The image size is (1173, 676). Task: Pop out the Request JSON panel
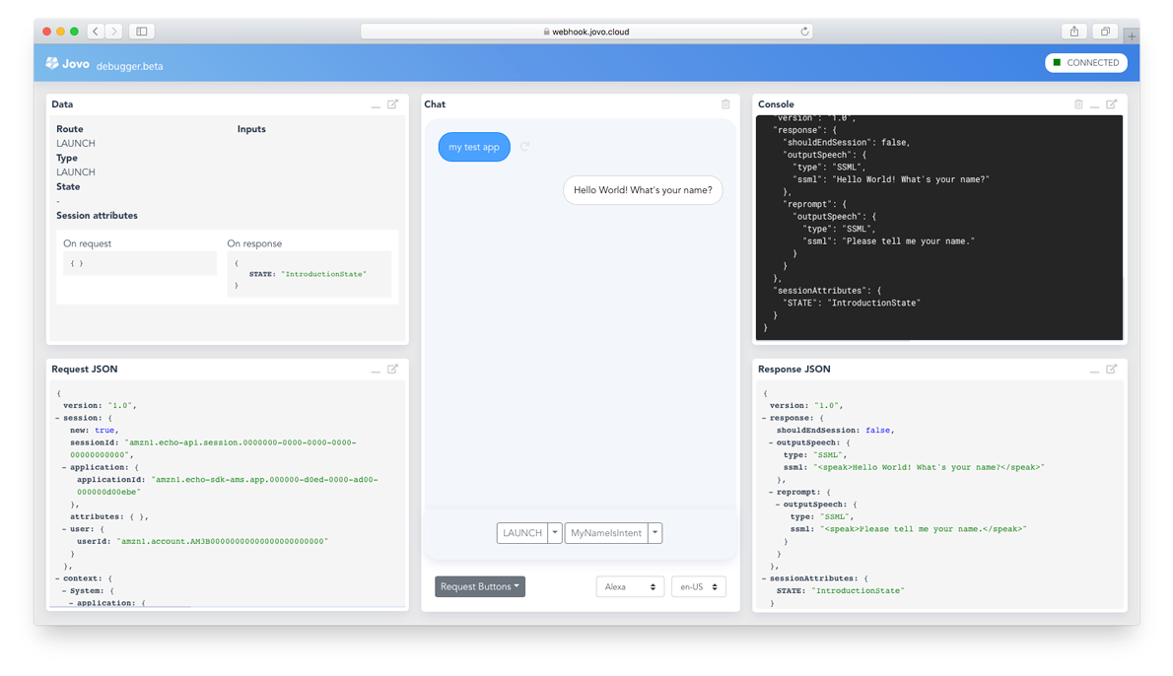[x=392, y=369]
